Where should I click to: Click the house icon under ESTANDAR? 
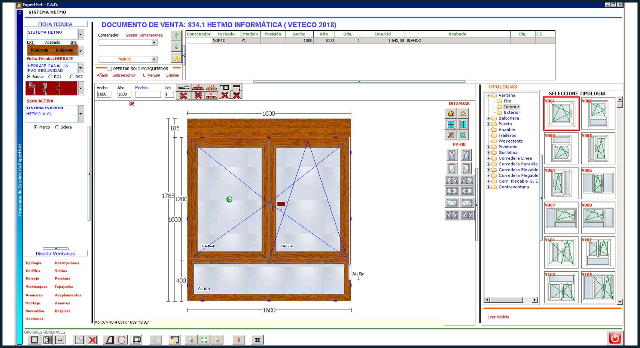[463, 113]
